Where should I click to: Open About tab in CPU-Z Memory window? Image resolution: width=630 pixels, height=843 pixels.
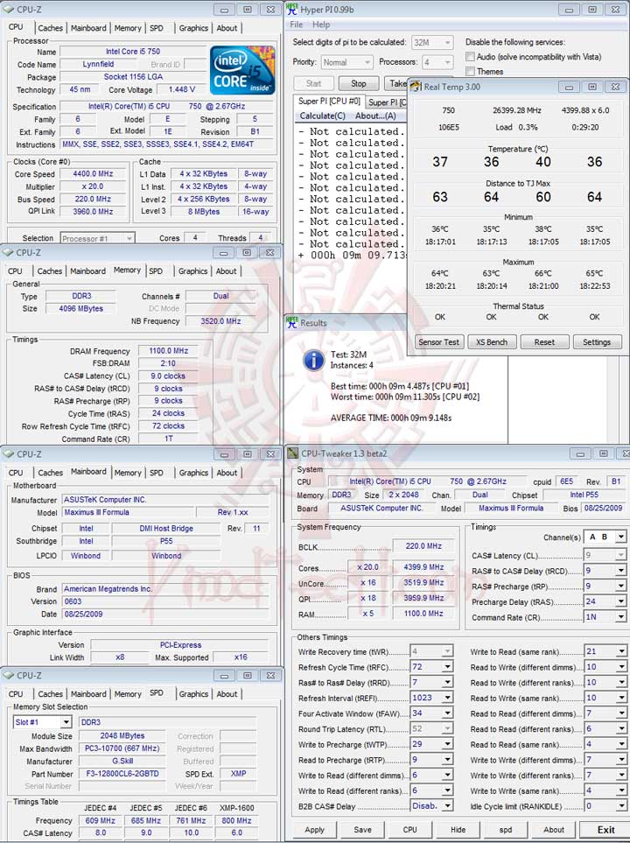pos(227,271)
